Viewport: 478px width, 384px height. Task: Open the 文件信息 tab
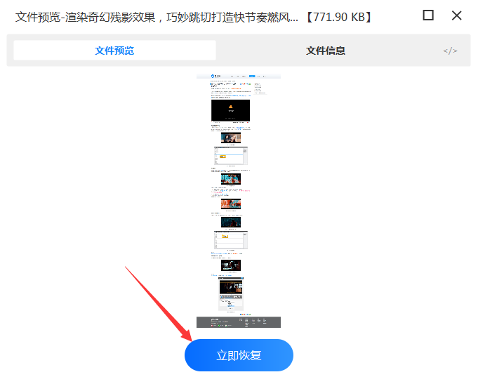[325, 51]
